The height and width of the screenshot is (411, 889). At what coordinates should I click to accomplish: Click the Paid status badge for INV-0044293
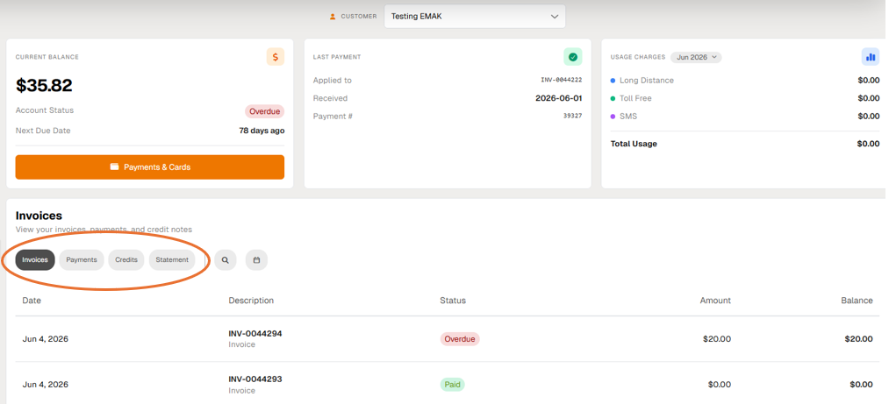453,385
